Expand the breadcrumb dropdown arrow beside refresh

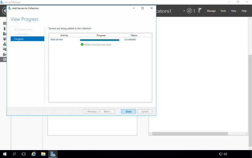184,11
